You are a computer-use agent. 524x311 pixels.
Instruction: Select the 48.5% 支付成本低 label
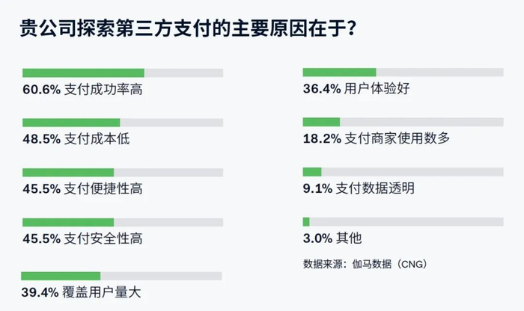tap(76, 139)
